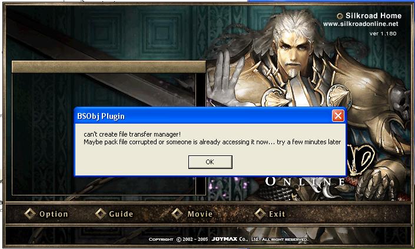
Task: Visit www.silkroadonline.net website link
Action: point(360,24)
